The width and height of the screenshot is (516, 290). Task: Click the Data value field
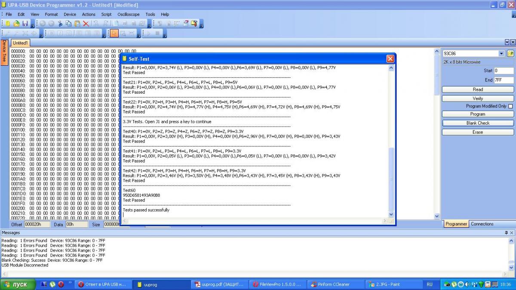77,224
